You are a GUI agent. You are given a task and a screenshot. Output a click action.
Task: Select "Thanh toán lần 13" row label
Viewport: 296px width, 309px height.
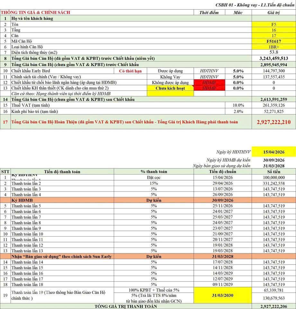pos(27,251)
